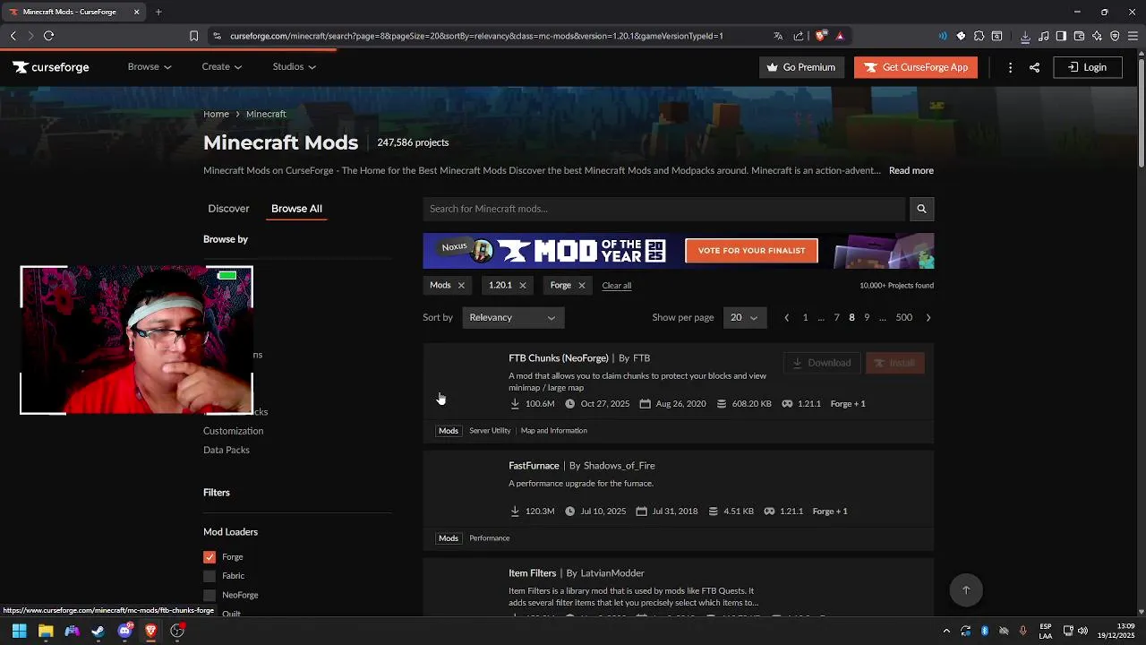Clear all active filters

(x=616, y=286)
